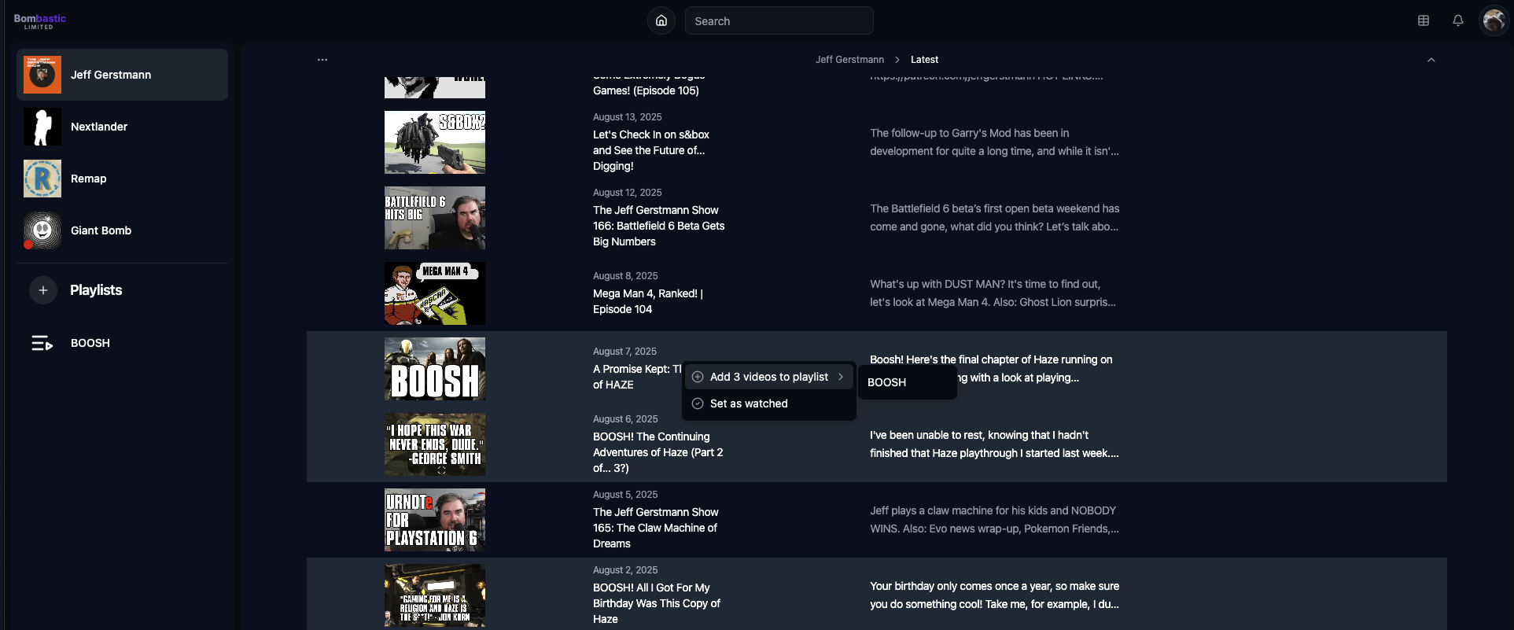The height and width of the screenshot is (630, 1514).
Task: Open the grid layout icon
Action: coord(1424,20)
